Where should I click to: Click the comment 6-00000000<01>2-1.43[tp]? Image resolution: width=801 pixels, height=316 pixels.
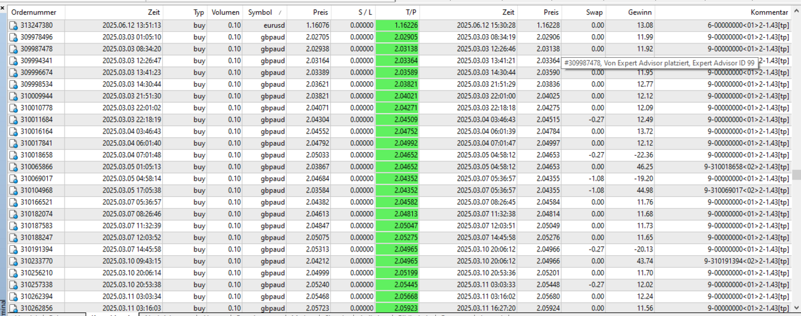tap(749, 25)
